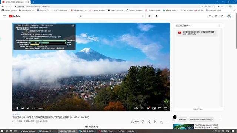Pause the video
237x133 pixels.
17,108
